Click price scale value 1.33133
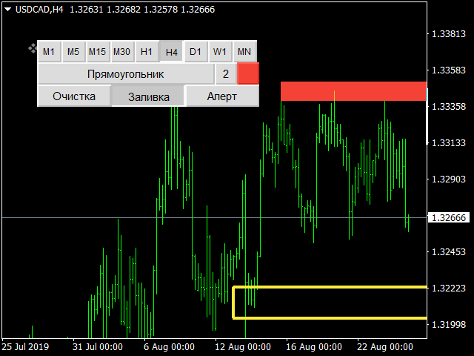 (449, 143)
